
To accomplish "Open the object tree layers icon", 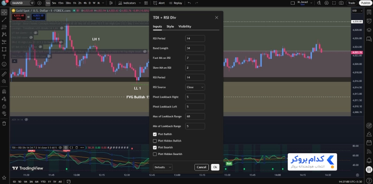I will tap(369, 30).
